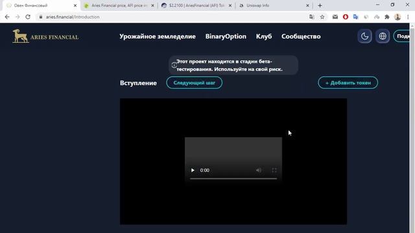Viewport: 415px width, 233px height.
Task: Click the translate page icon in the address bar
Action: tap(312, 17)
